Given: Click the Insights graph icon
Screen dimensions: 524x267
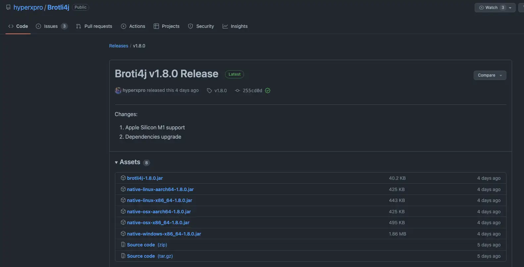Looking at the screenshot, I should pos(225,26).
